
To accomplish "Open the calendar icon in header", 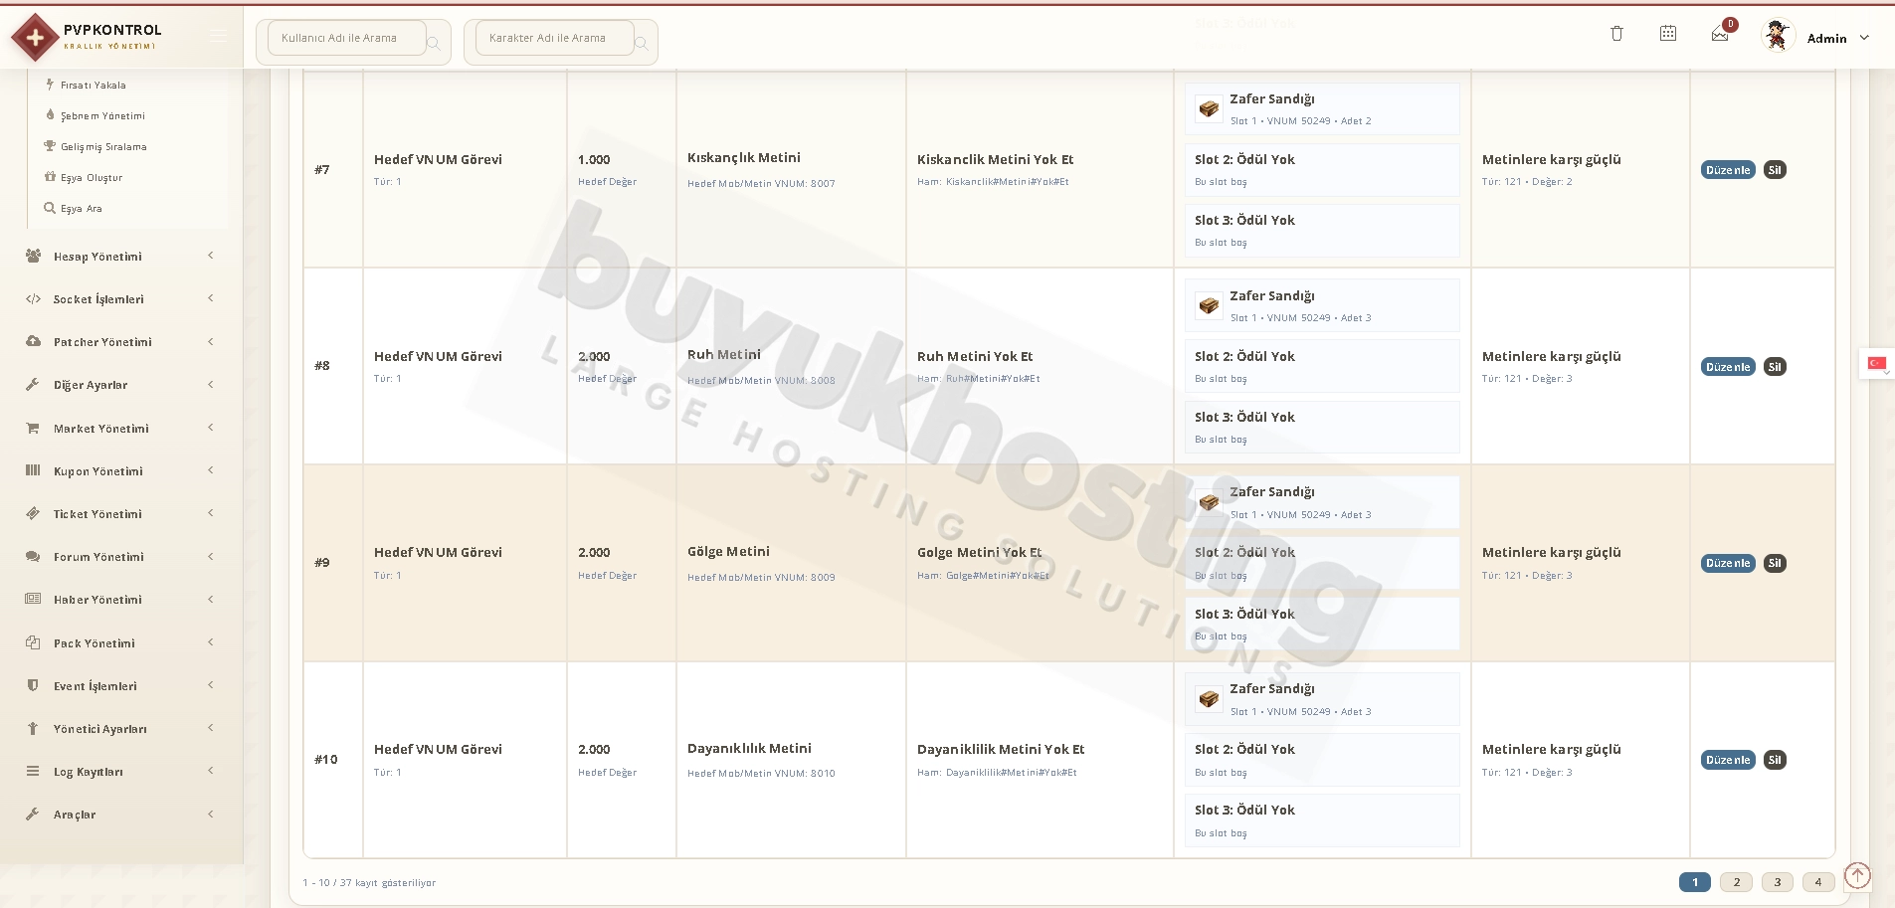I will pyautogui.click(x=1668, y=34).
